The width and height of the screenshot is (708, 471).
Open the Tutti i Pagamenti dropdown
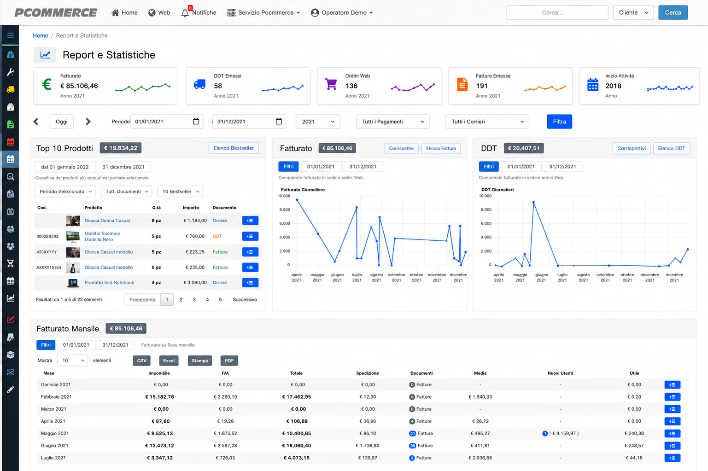click(x=393, y=122)
